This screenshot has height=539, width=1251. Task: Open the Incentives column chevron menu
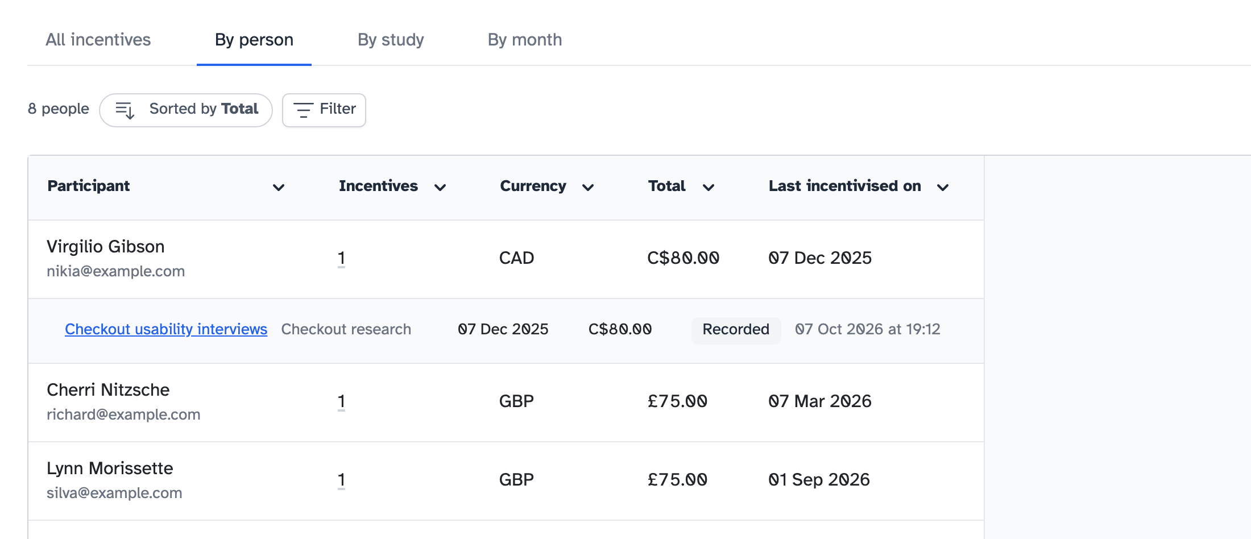point(440,187)
